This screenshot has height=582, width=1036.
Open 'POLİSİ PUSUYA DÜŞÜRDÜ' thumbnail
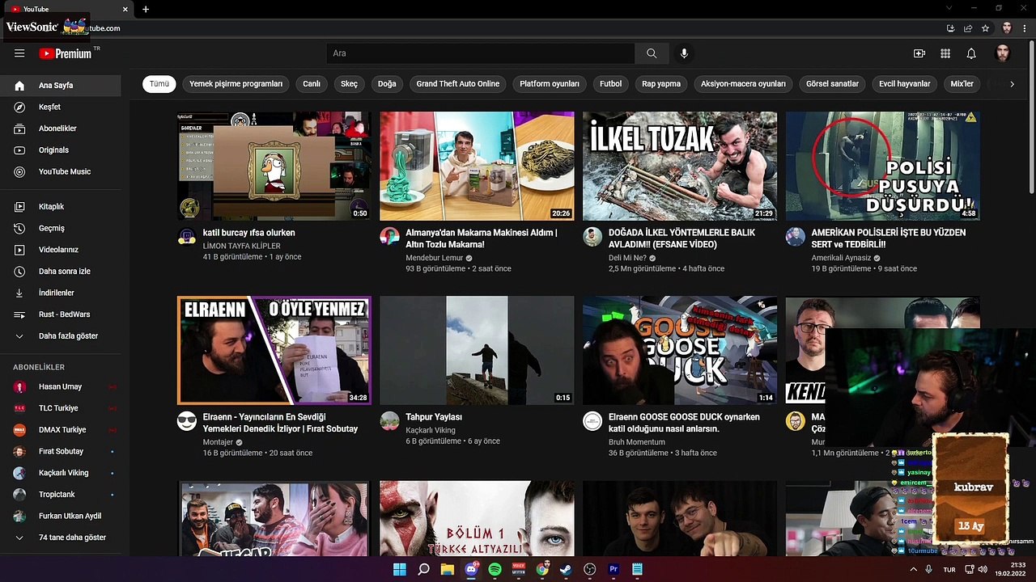pos(883,166)
